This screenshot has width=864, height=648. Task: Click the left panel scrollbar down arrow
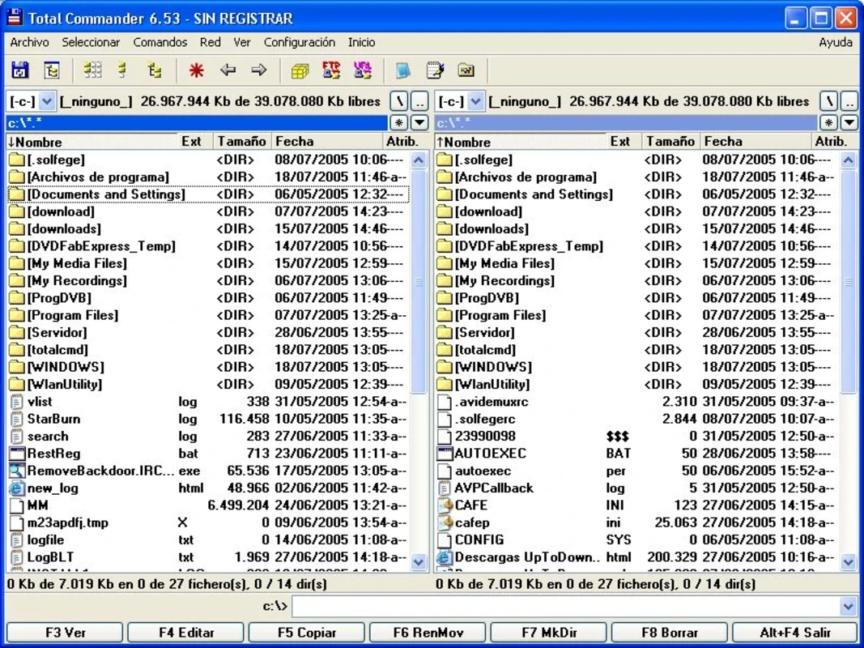(419, 561)
